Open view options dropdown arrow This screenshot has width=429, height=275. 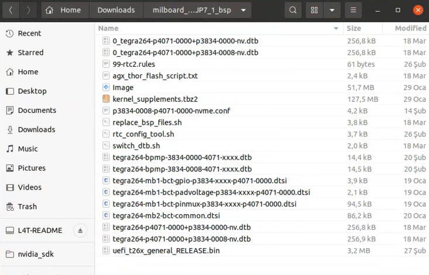click(332, 10)
